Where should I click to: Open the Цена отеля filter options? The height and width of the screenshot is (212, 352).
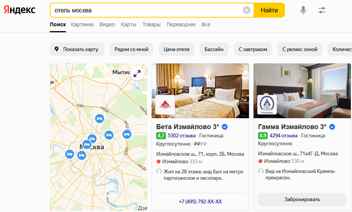tap(176, 49)
